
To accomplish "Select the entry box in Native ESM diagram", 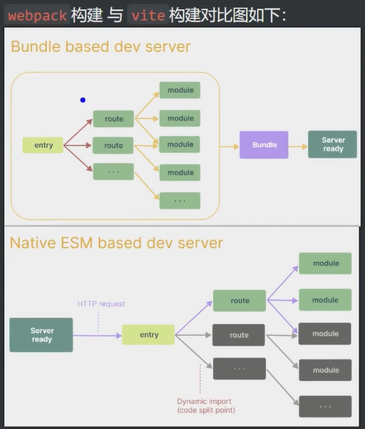I will click(x=149, y=335).
